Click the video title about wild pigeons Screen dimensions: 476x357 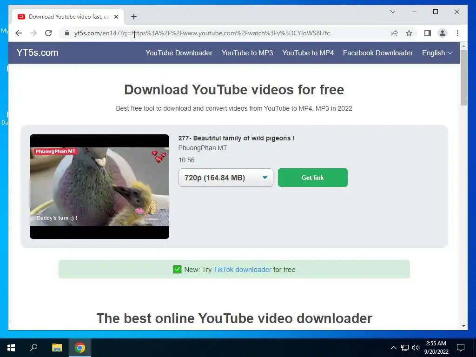pos(236,138)
